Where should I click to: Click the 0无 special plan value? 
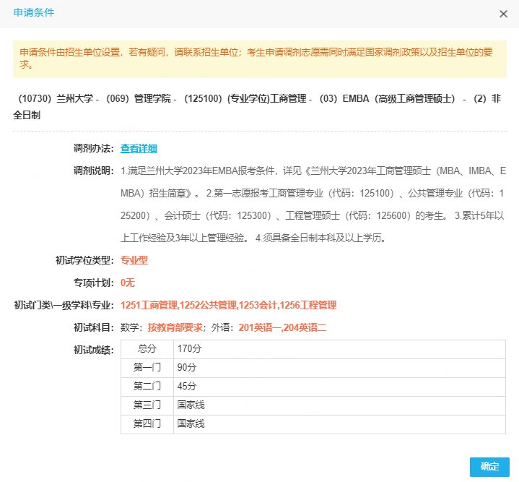coord(128,283)
